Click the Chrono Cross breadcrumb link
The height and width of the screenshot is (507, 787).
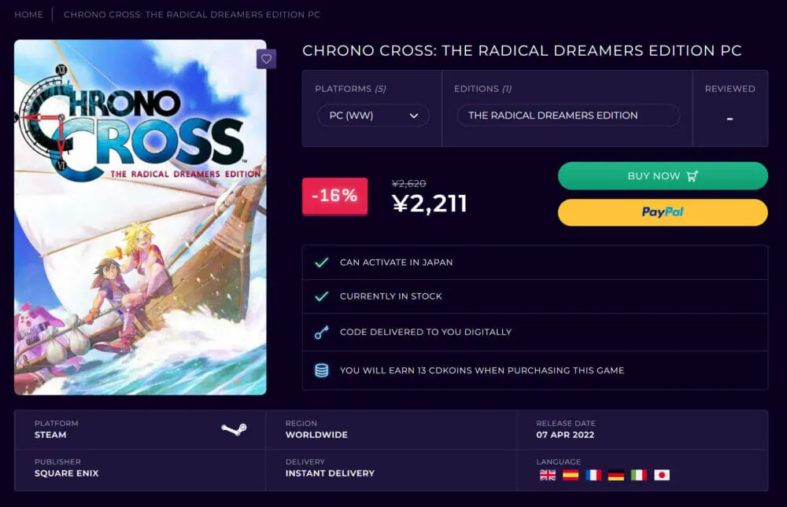pyautogui.click(x=191, y=14)
